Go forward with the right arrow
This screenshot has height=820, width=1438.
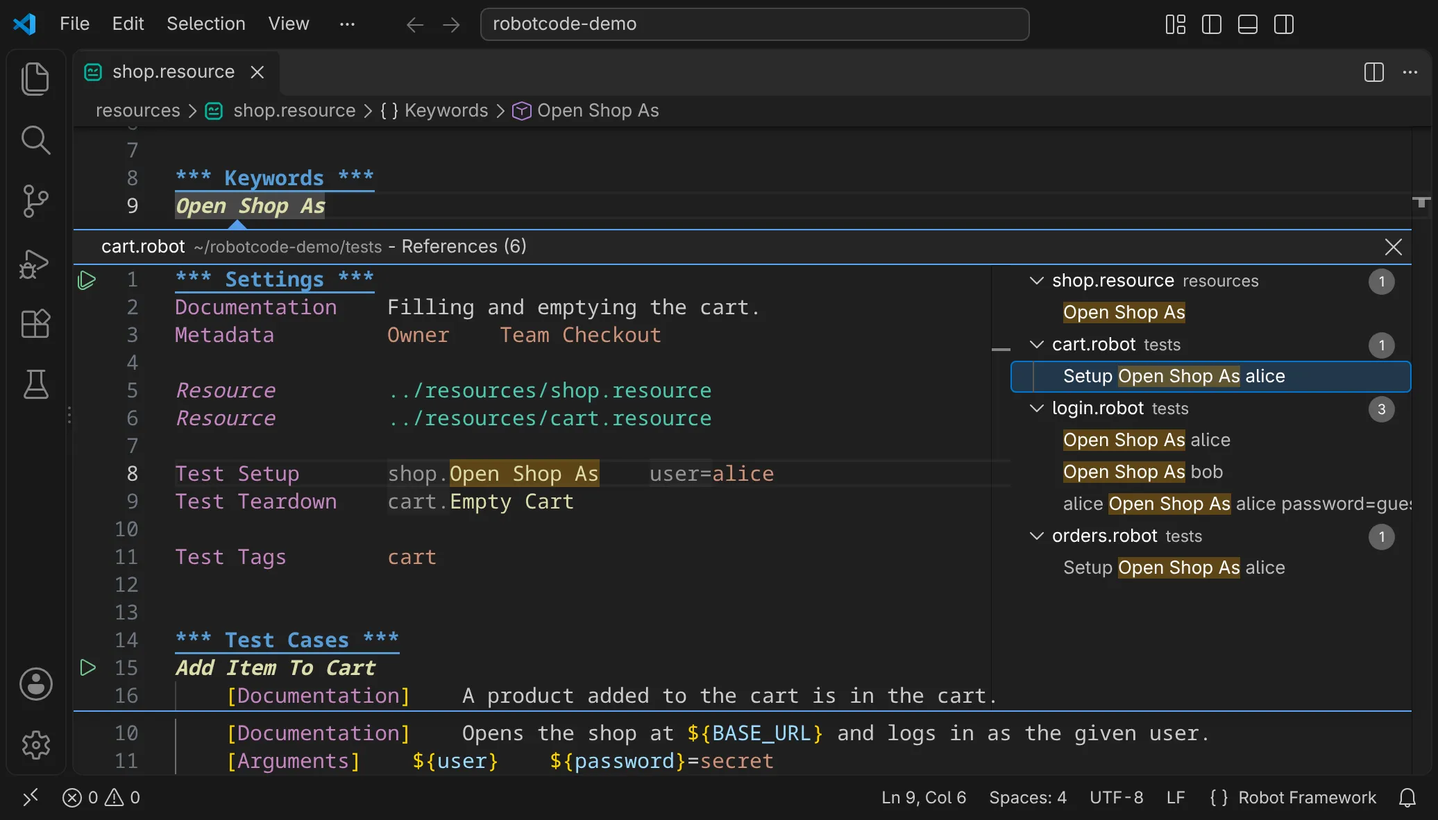[x=451, y=25]
